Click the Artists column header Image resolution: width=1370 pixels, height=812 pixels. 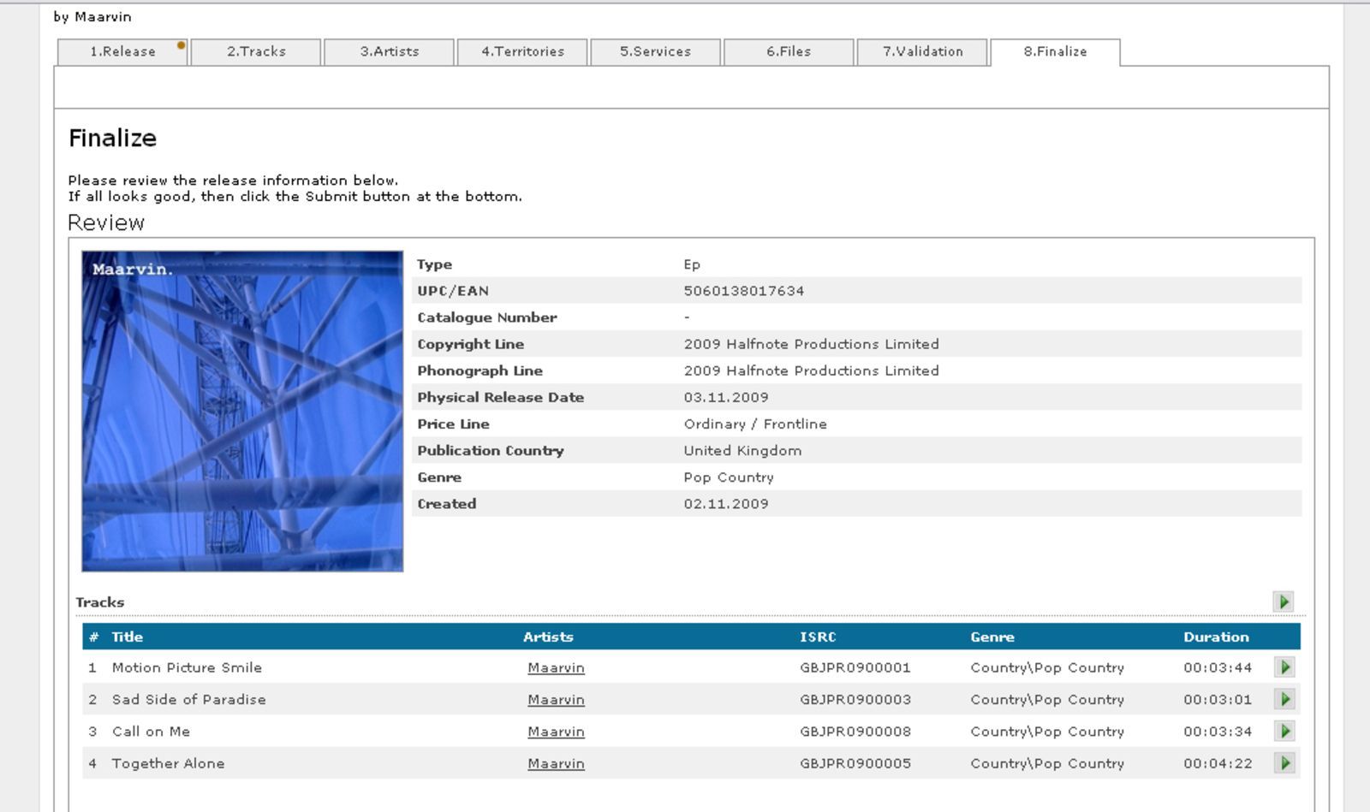548,637
